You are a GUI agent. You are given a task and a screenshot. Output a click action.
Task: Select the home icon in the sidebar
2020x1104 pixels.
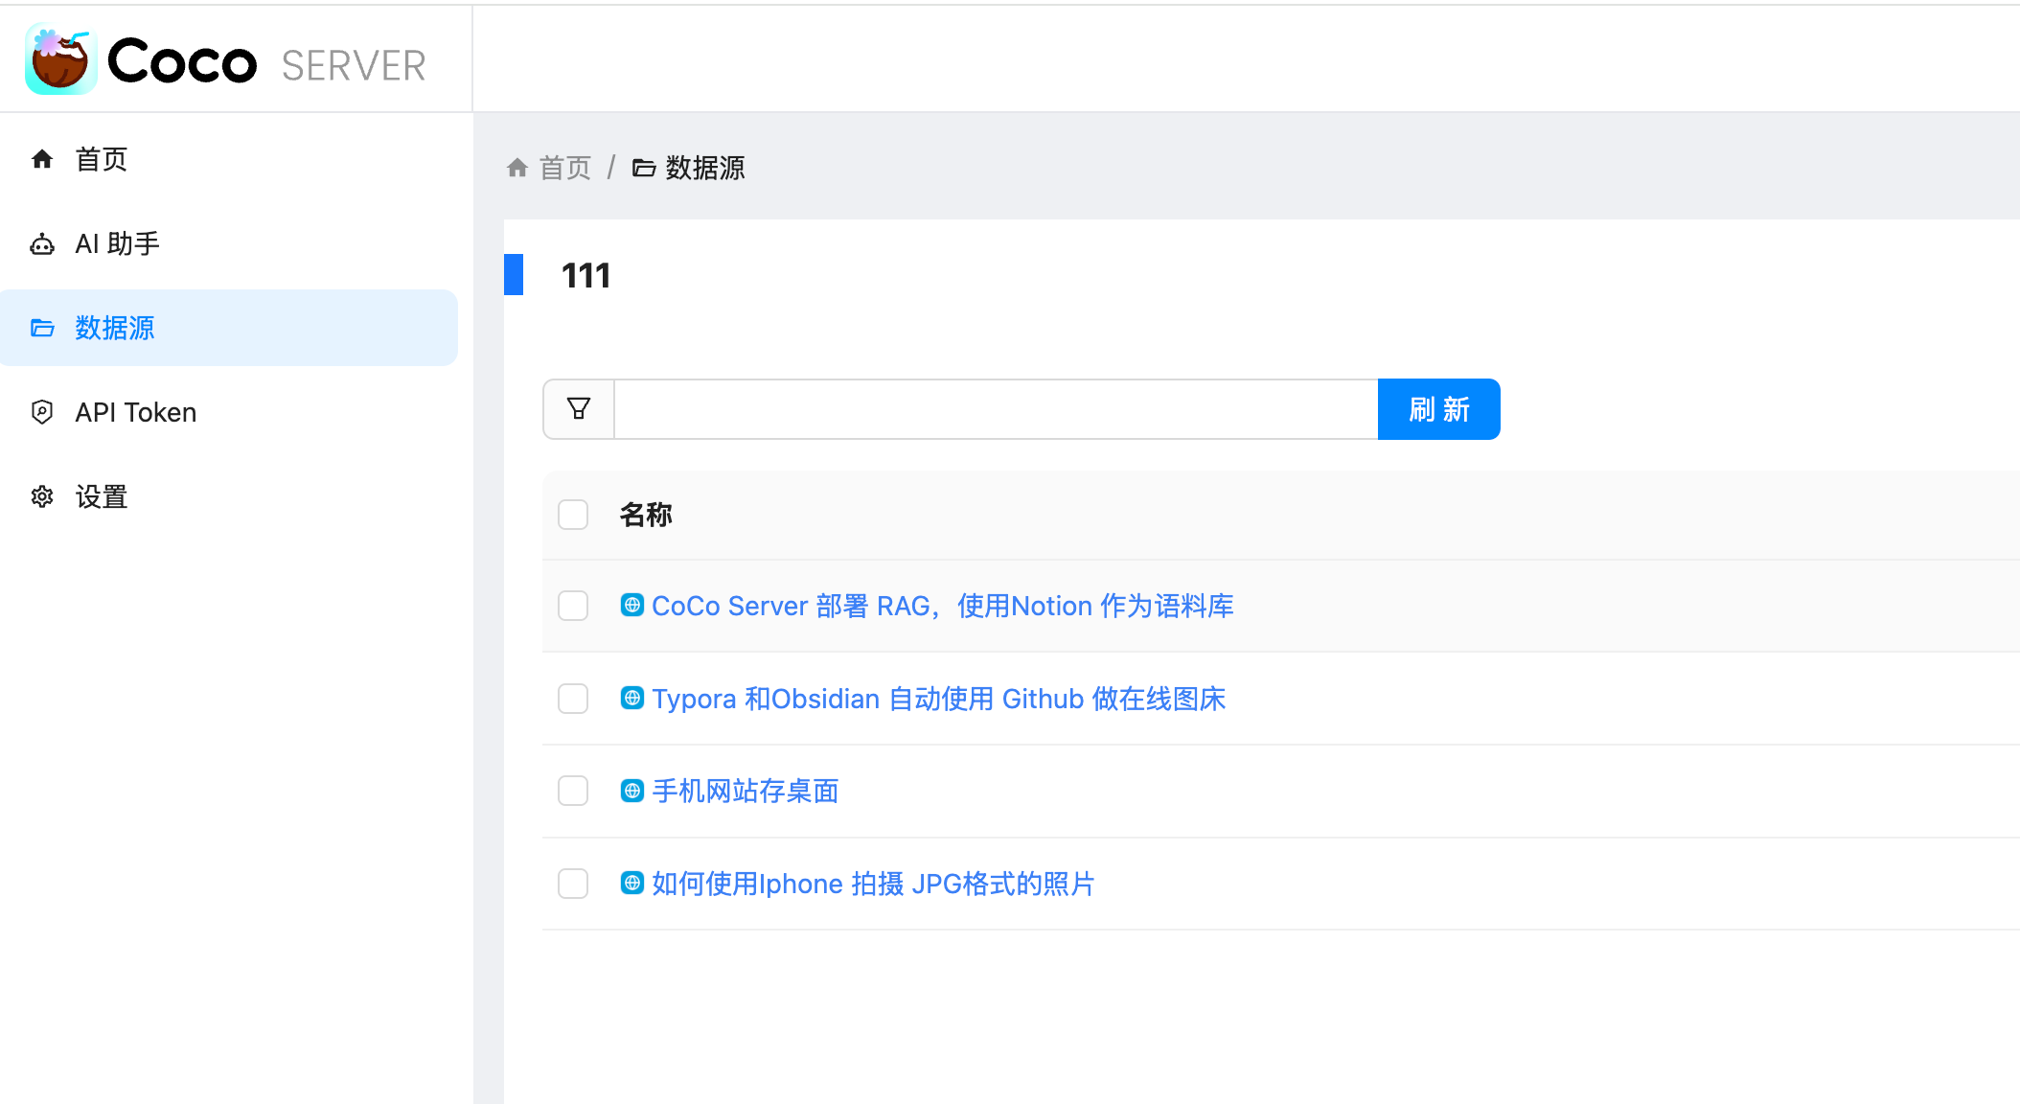coord(42,159)
